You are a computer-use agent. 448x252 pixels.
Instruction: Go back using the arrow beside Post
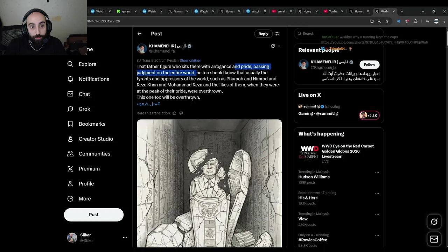(x=139, y=34)
